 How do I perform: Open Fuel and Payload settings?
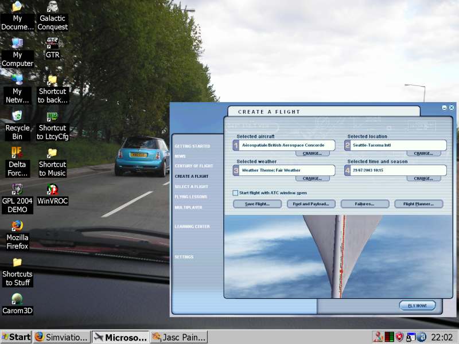coord(311,204)
